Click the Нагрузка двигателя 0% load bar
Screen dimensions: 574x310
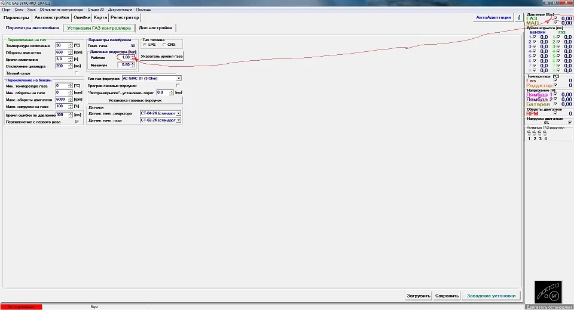click(546, 123)
